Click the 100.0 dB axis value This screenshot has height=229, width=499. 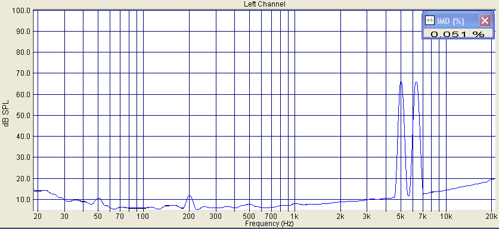(x=21, y=11)
